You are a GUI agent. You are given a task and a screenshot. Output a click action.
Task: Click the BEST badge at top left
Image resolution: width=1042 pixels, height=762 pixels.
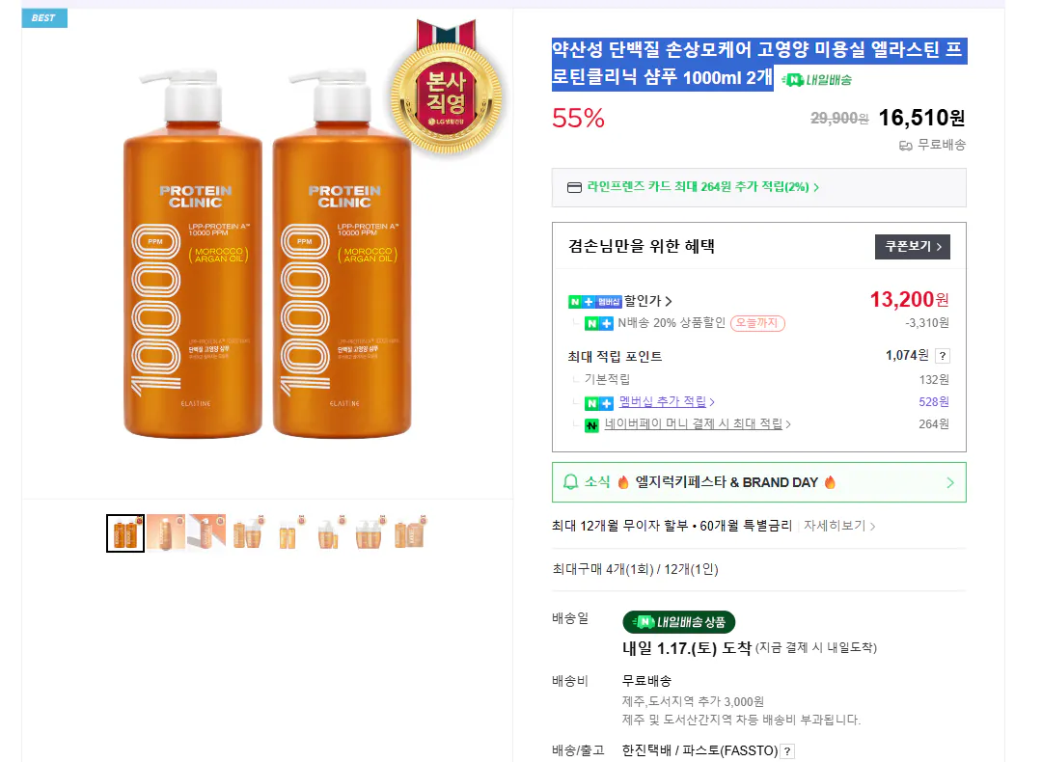pos(43,17)
